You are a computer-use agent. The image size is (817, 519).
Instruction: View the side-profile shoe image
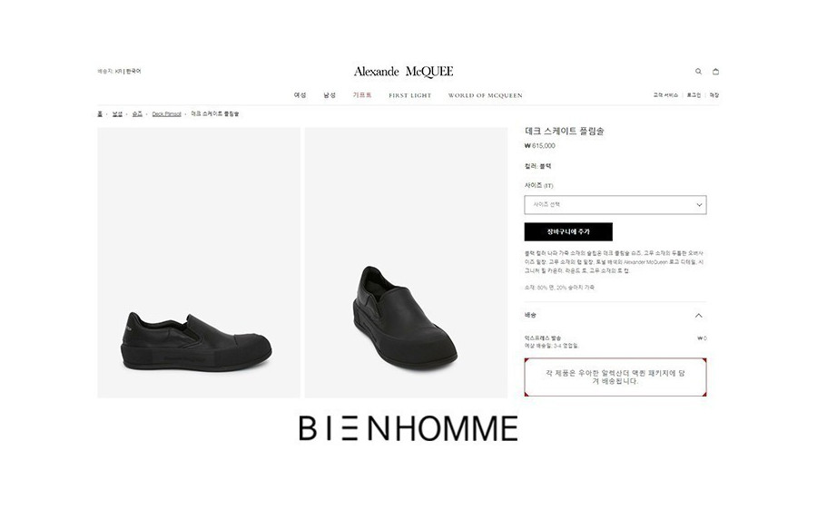pyautogui.click(x=199, y=262)
